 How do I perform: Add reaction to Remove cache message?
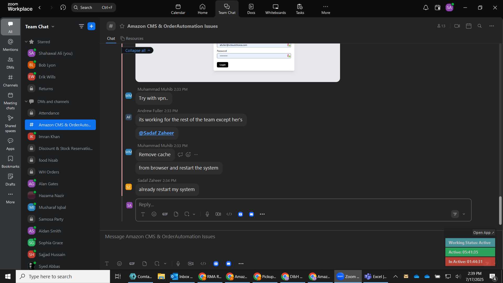(x=188, y=155)
